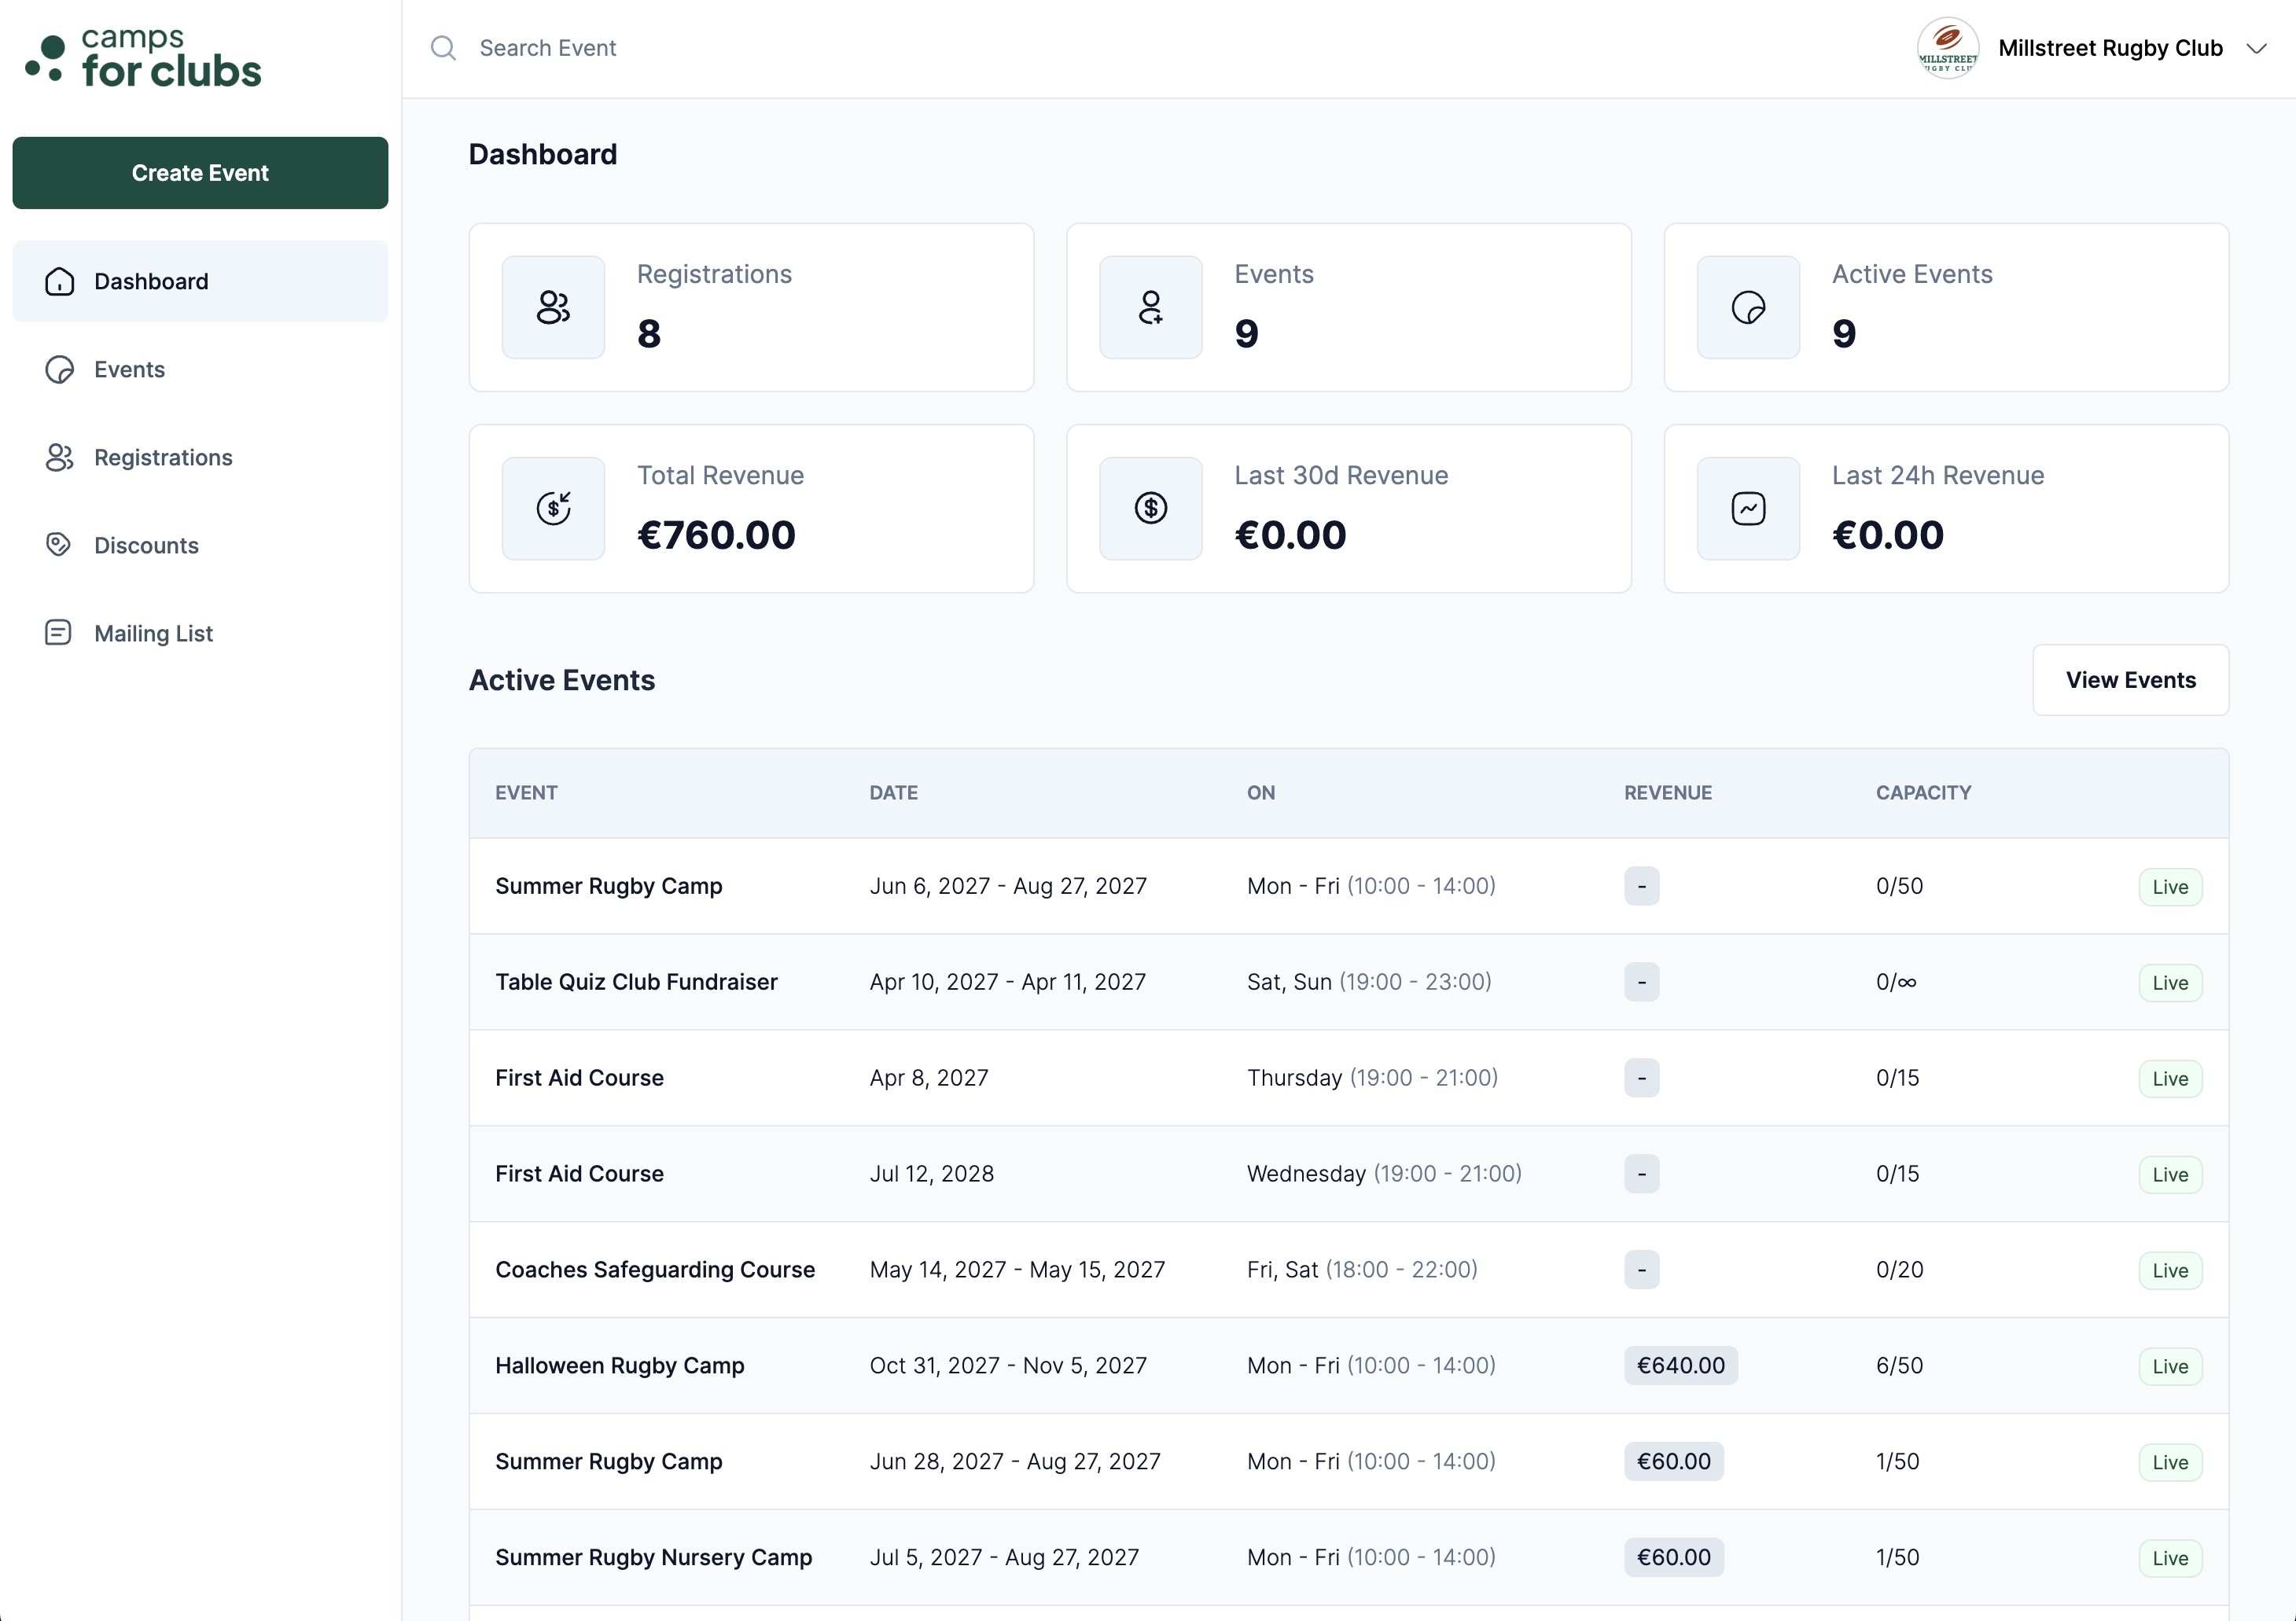
Task: Open the Coaches Safeguarding Course event
Action: (655, 1270)
